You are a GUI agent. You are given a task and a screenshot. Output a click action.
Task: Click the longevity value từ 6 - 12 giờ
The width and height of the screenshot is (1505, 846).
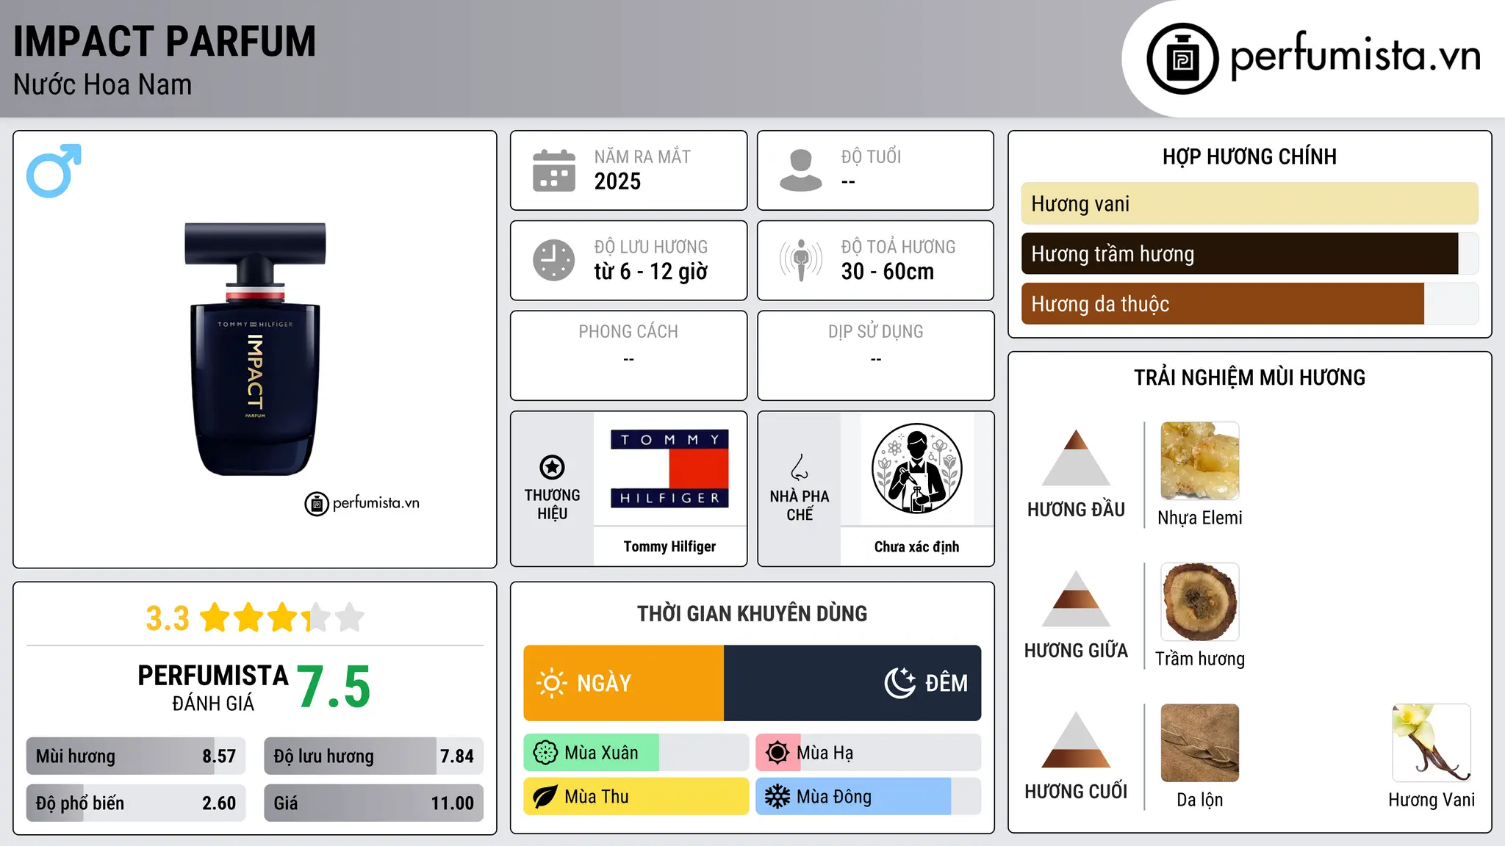(650, 272)
